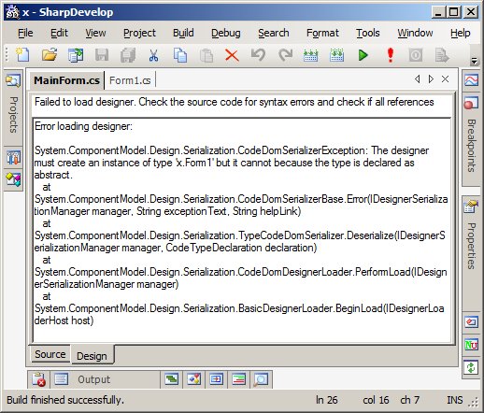Close the active document tab
The image size is (484, 413).
point(446,79)
